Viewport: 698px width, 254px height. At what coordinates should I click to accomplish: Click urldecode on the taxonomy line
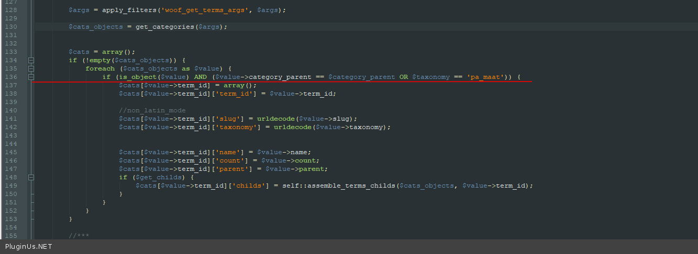pos(290,127)
